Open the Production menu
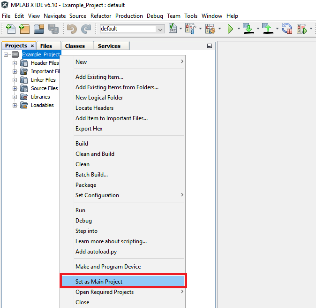This screenshot has width=316, height=308. pyautogui.click(x=129, y=16)
